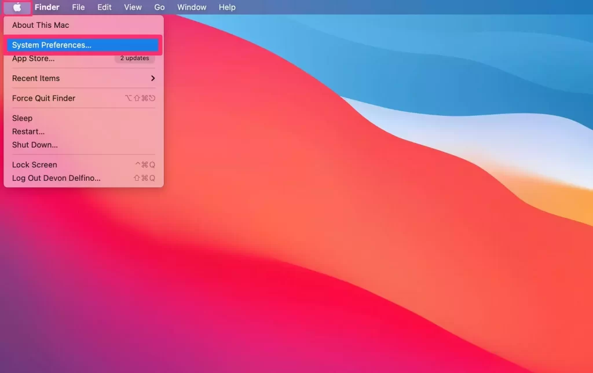Click Log Out Devon Delfino…
The width and height of the screenshot is (593, 373).
[x=56, y=178]
